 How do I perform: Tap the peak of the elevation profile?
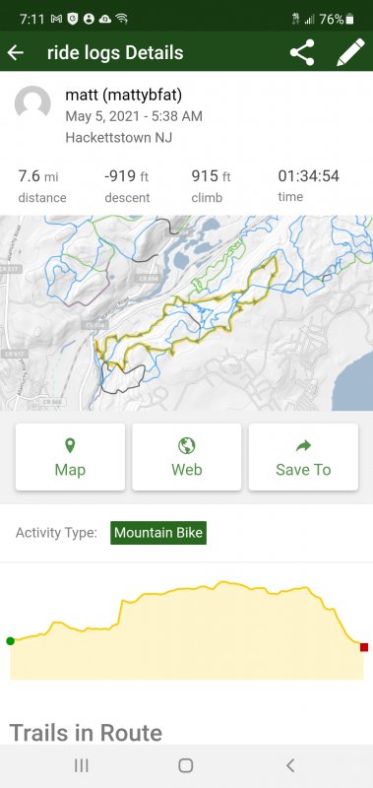coord(221,582)
